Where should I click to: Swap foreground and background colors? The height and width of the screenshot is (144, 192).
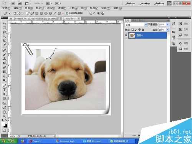[6, 120]
